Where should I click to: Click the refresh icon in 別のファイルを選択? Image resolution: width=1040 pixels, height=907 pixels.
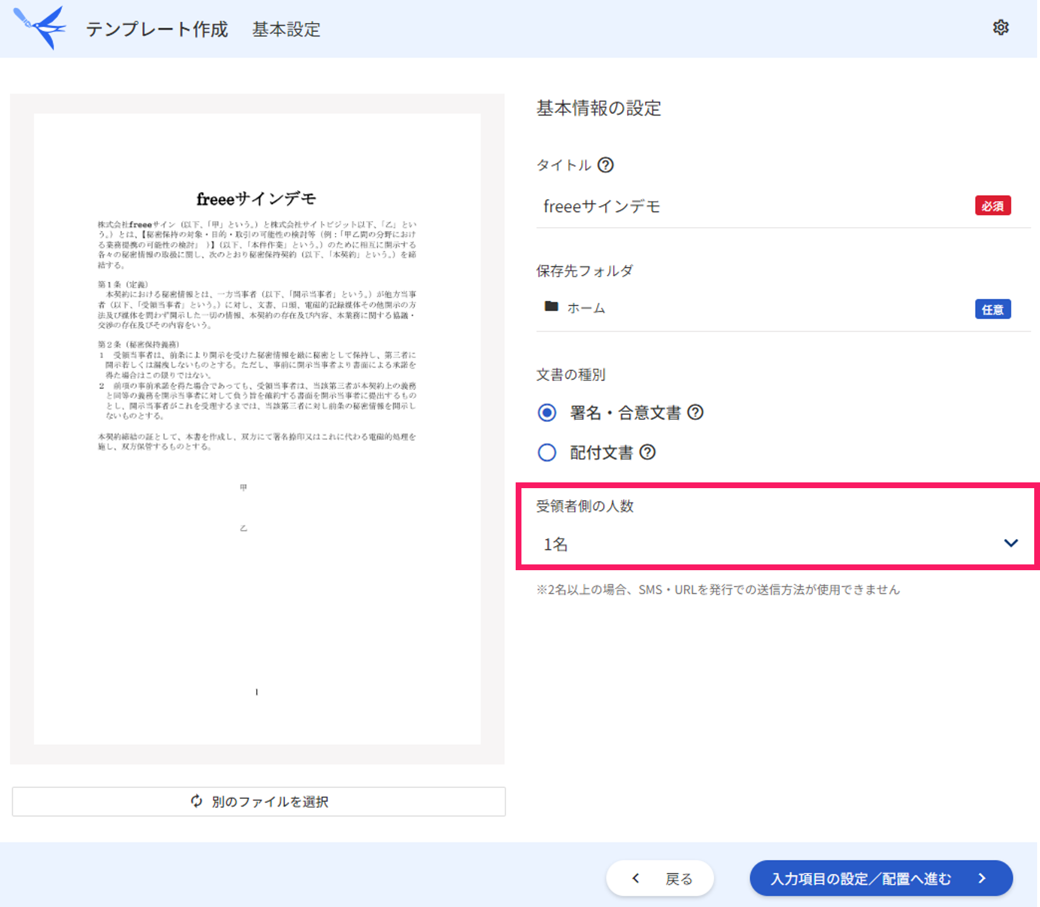(x=197, y=801)
